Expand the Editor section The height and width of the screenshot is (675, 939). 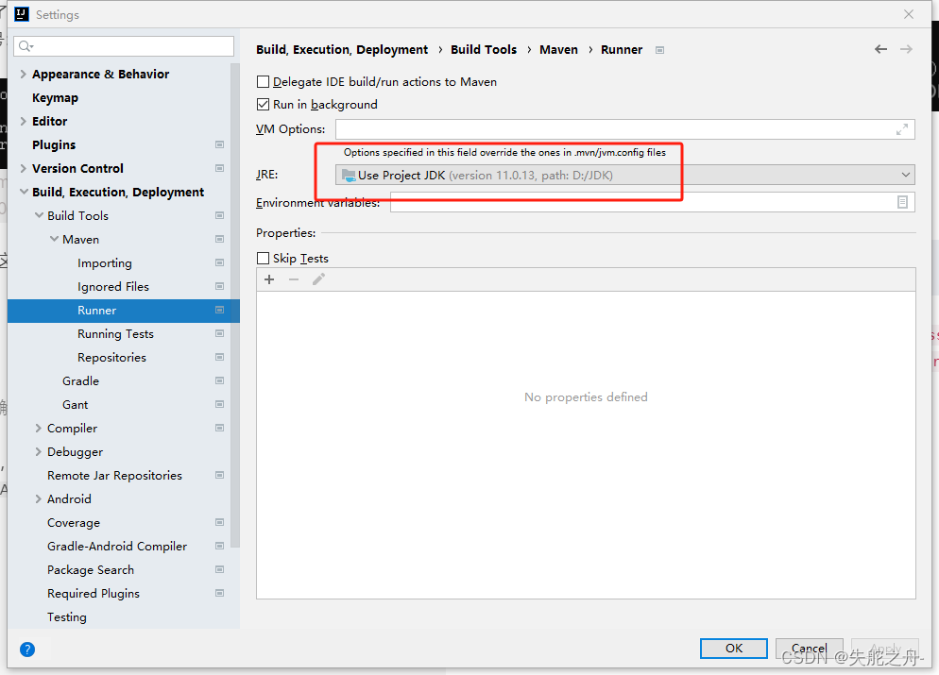coord(24,121)
